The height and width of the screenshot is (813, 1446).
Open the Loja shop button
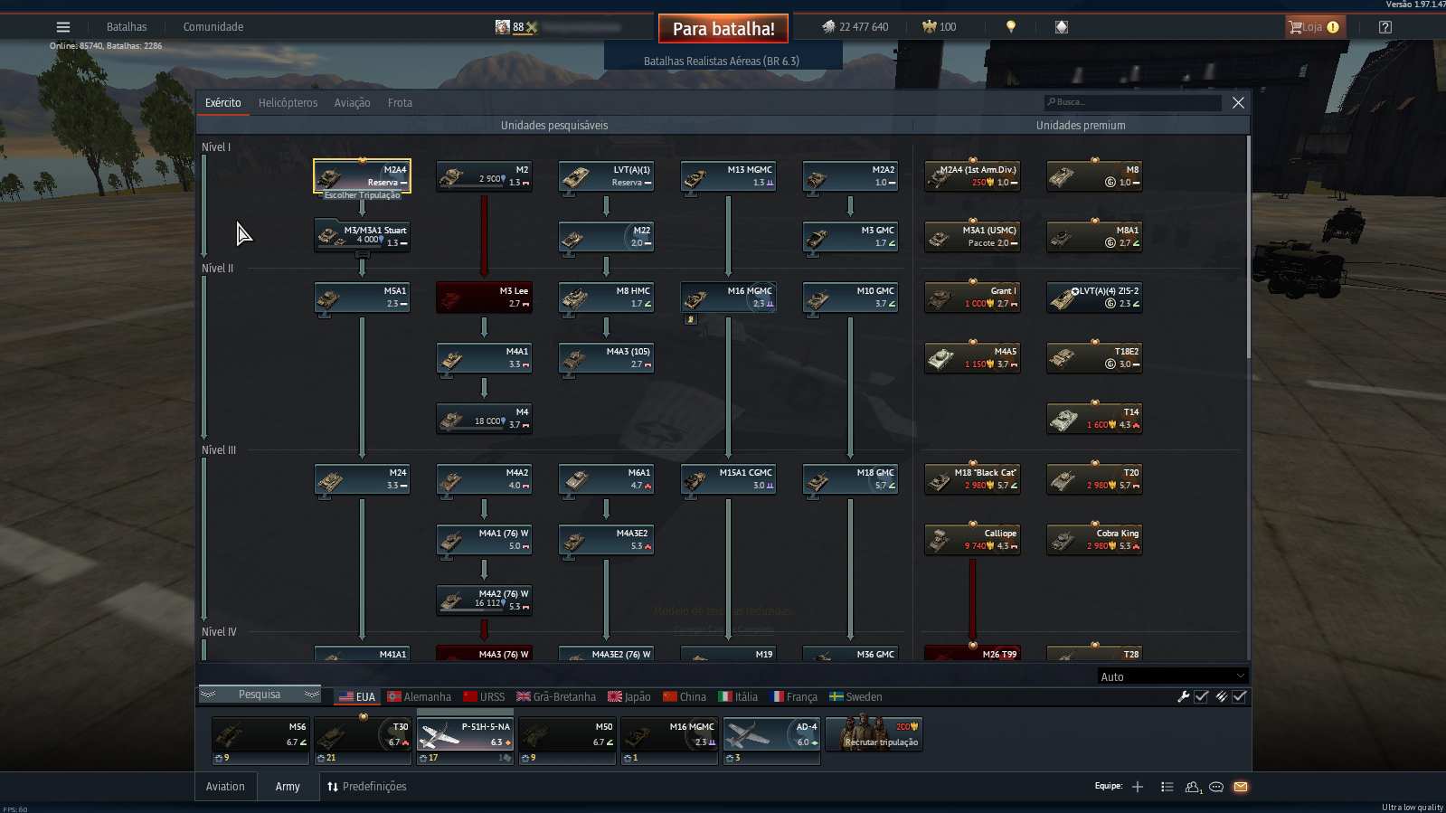[1316, 27]
